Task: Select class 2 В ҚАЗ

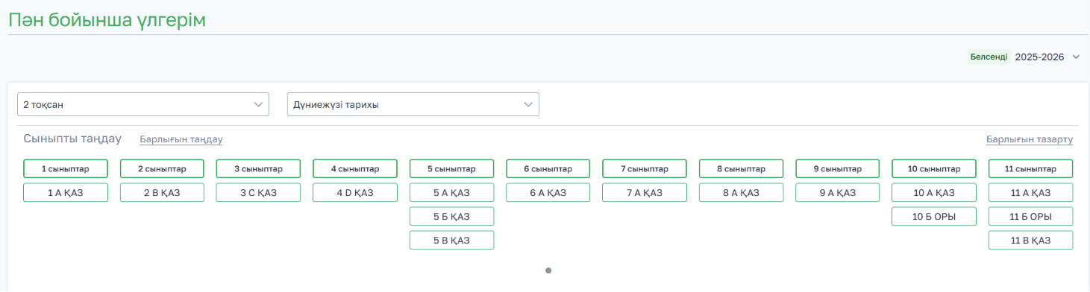Action: point(162,193)
